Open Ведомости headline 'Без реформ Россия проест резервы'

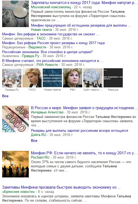(53, 43)
